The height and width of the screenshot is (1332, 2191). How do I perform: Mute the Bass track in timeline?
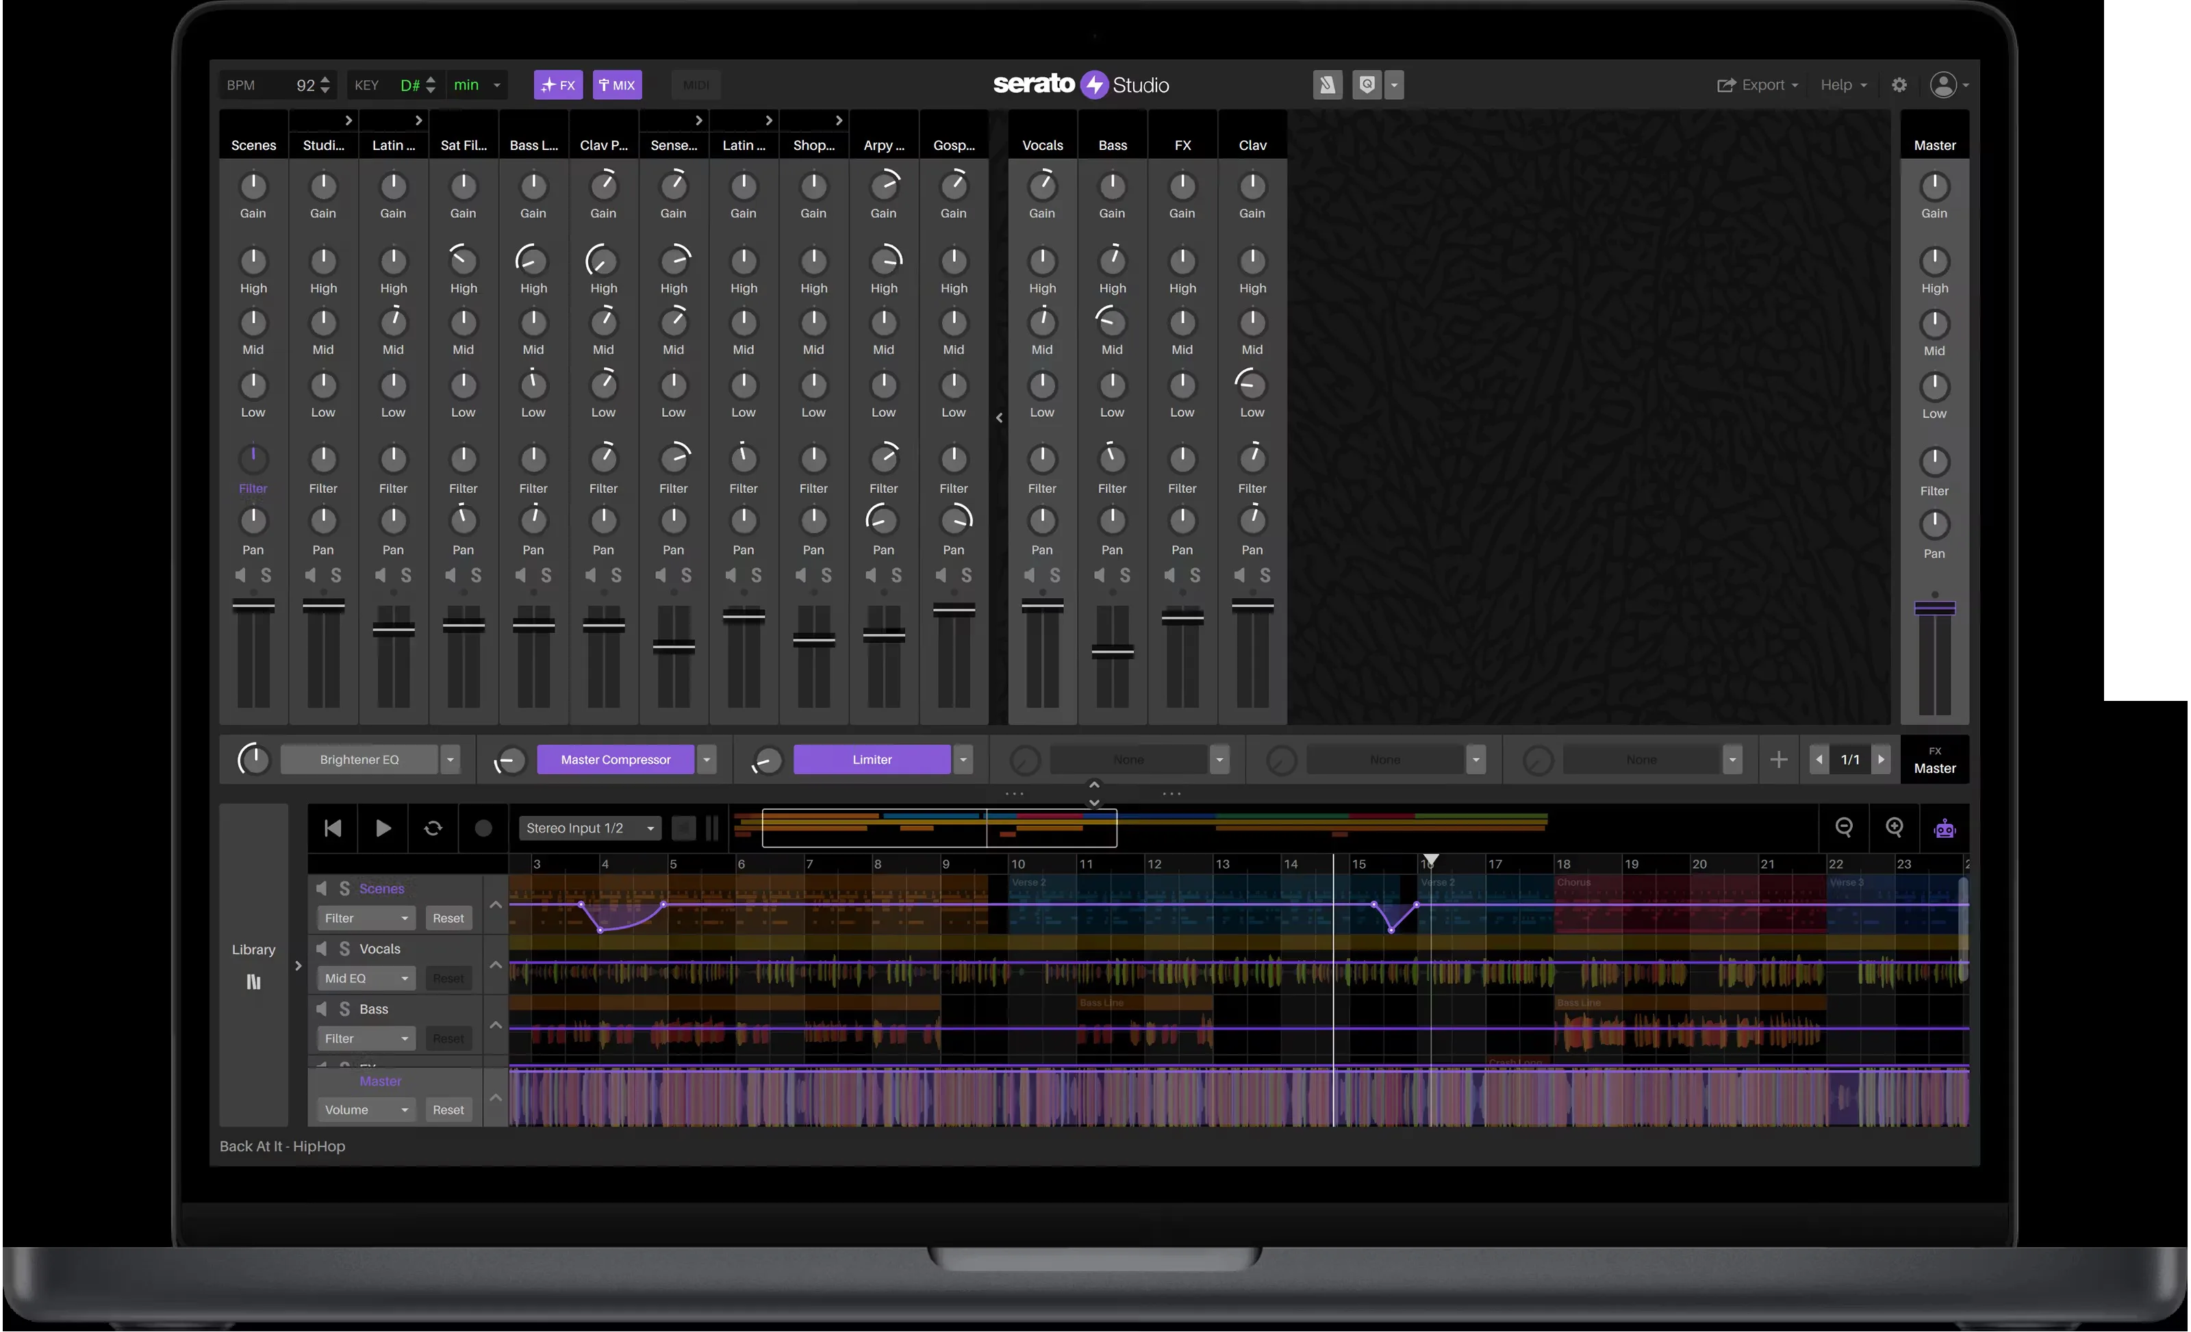click(x=322, y=1010)
